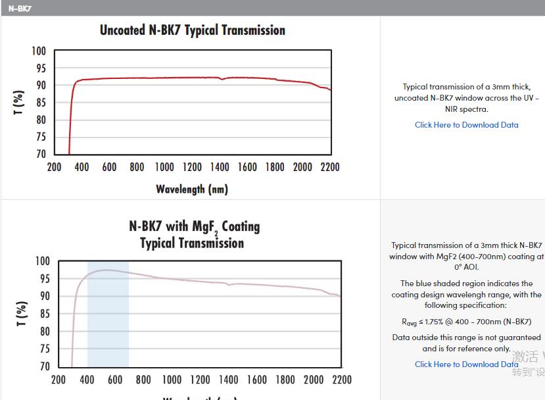Click the uncoated N-BK7 window description text
The width and height of the screenshot is (545, 400).
[466, 98]
